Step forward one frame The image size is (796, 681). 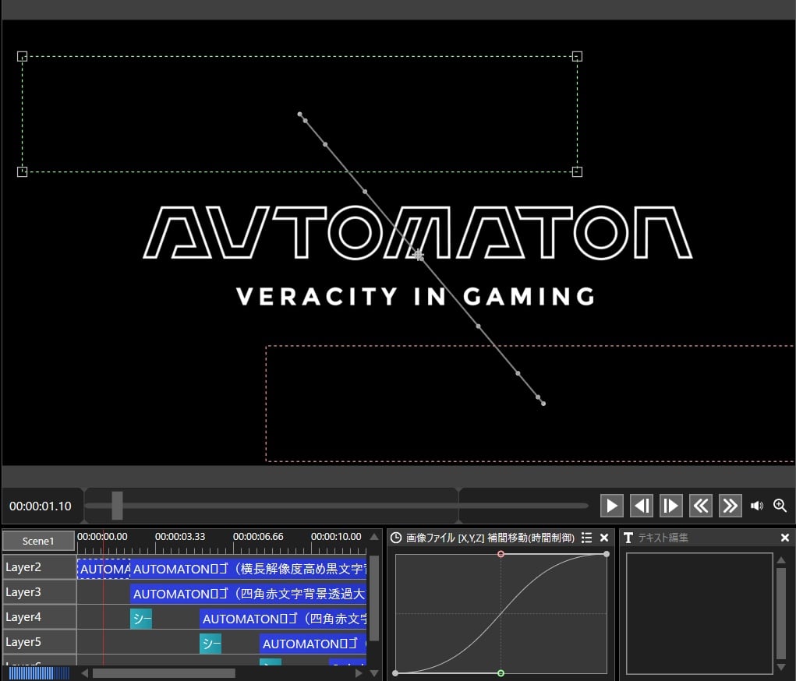click(671, 506)
